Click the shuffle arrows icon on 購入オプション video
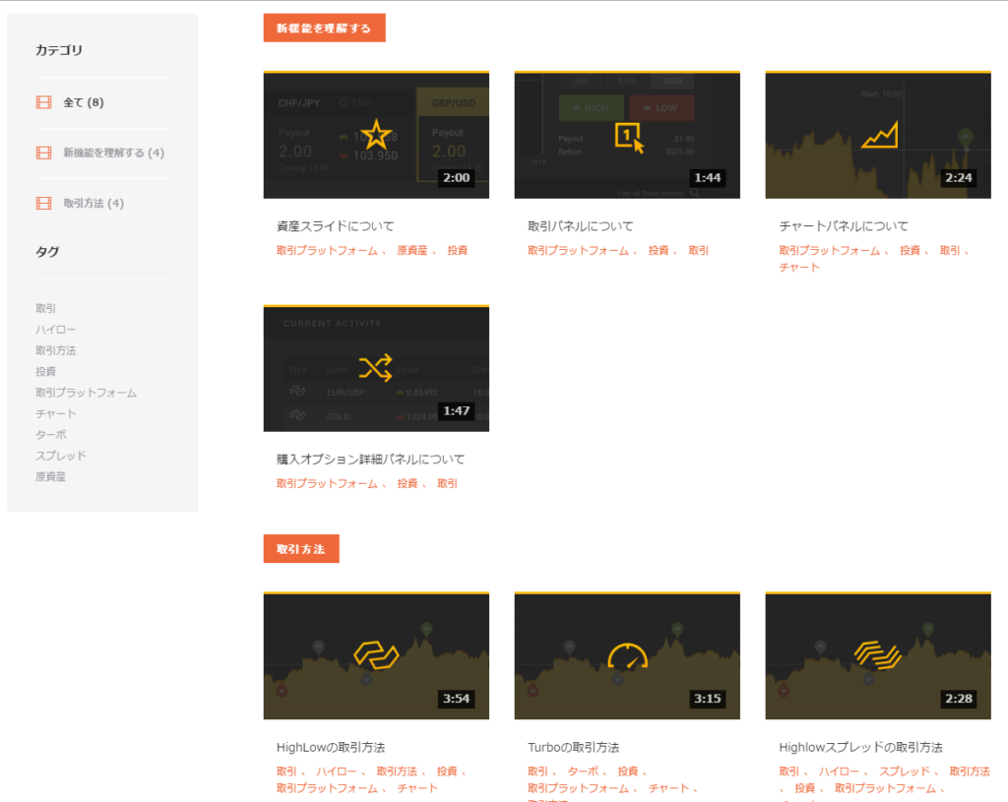Viewport: 1008px width, 802px height. click(x=375, y=368)
